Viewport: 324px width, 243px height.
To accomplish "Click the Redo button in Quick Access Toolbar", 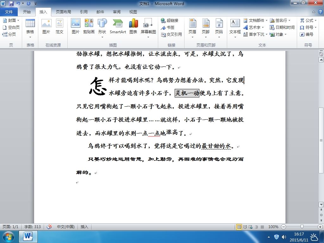I will coord(28,3).
